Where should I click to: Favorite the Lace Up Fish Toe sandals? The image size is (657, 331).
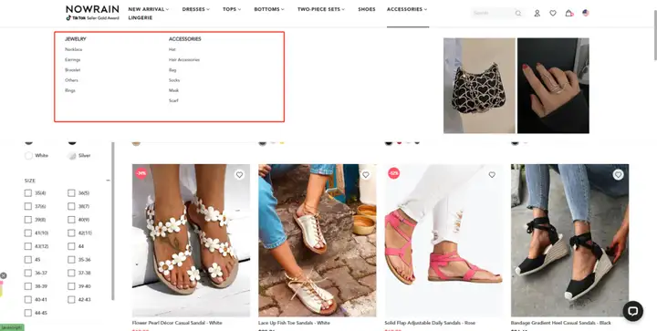pos(366,175)
